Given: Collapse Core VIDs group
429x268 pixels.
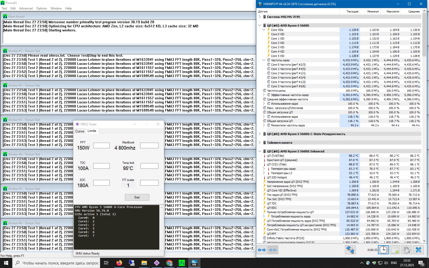Looking at the screenshot, I should (264, 30).
